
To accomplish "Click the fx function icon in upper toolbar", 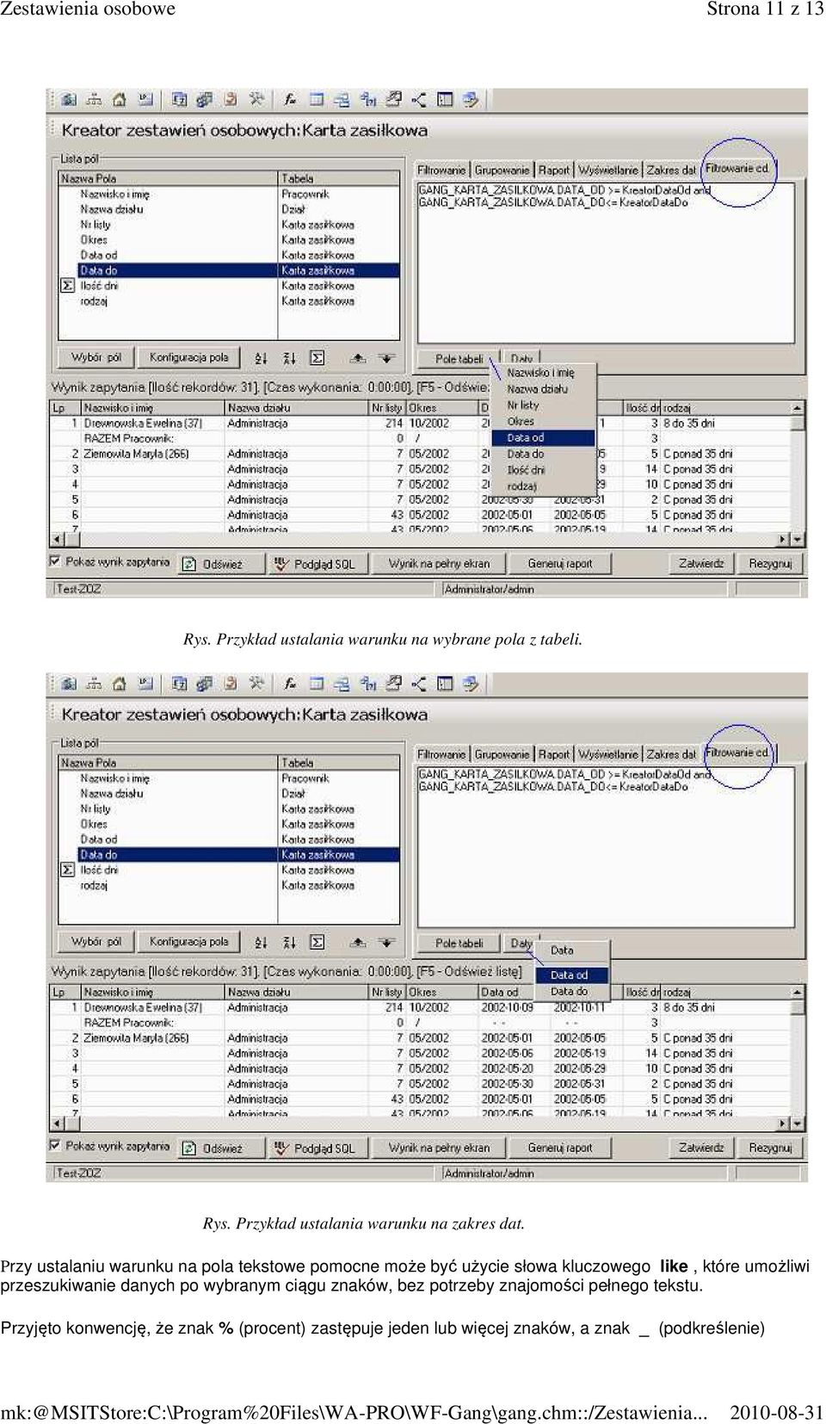I will [290, 100].
